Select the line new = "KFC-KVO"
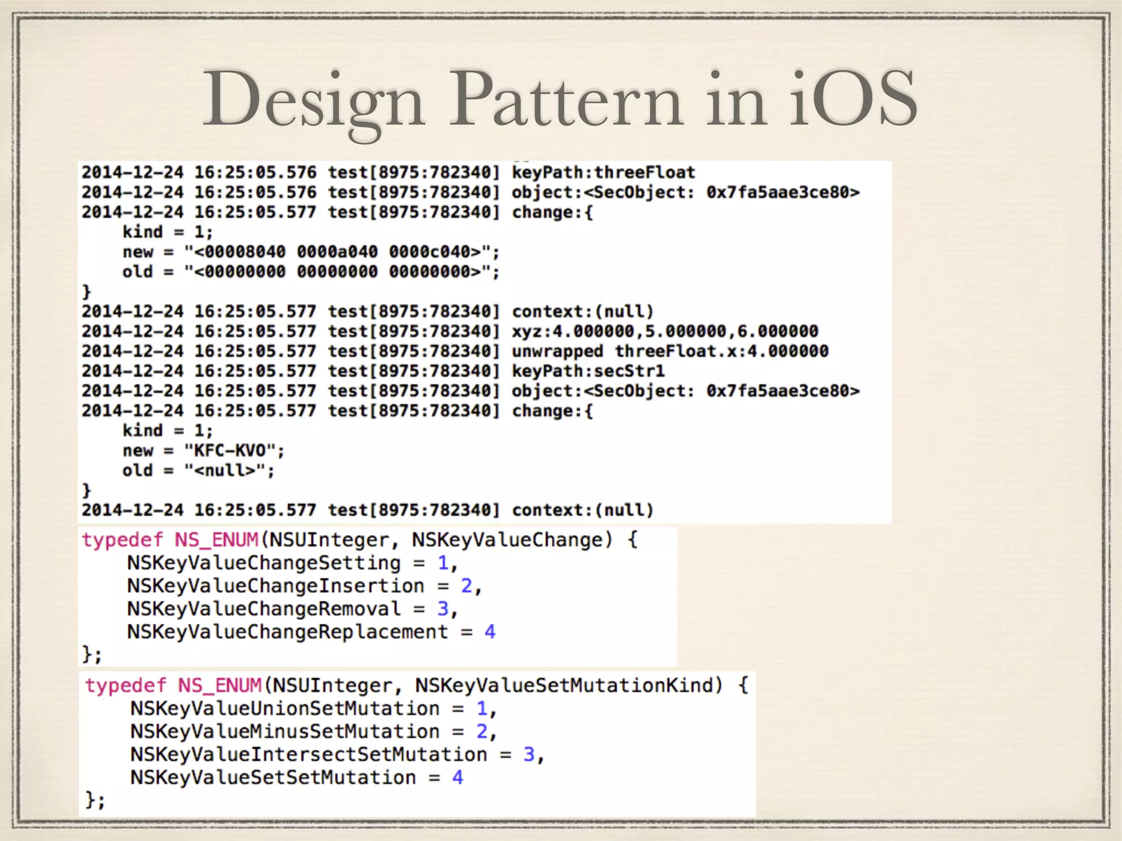1122x841 pixels. click(204, 451)
